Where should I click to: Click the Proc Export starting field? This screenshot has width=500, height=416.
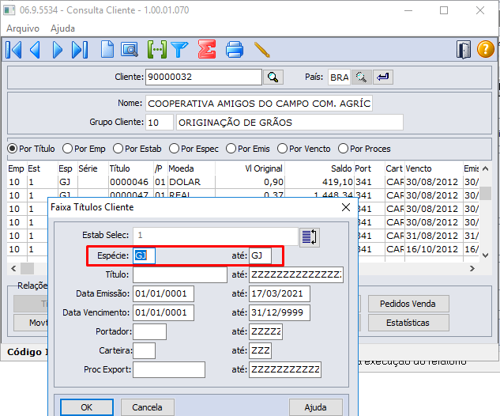coord(169,369)
